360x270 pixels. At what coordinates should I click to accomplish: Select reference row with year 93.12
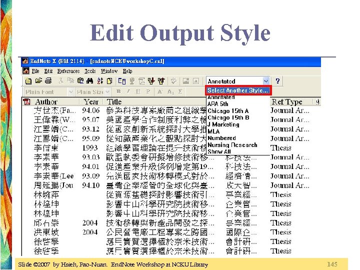tap(171, 129)
